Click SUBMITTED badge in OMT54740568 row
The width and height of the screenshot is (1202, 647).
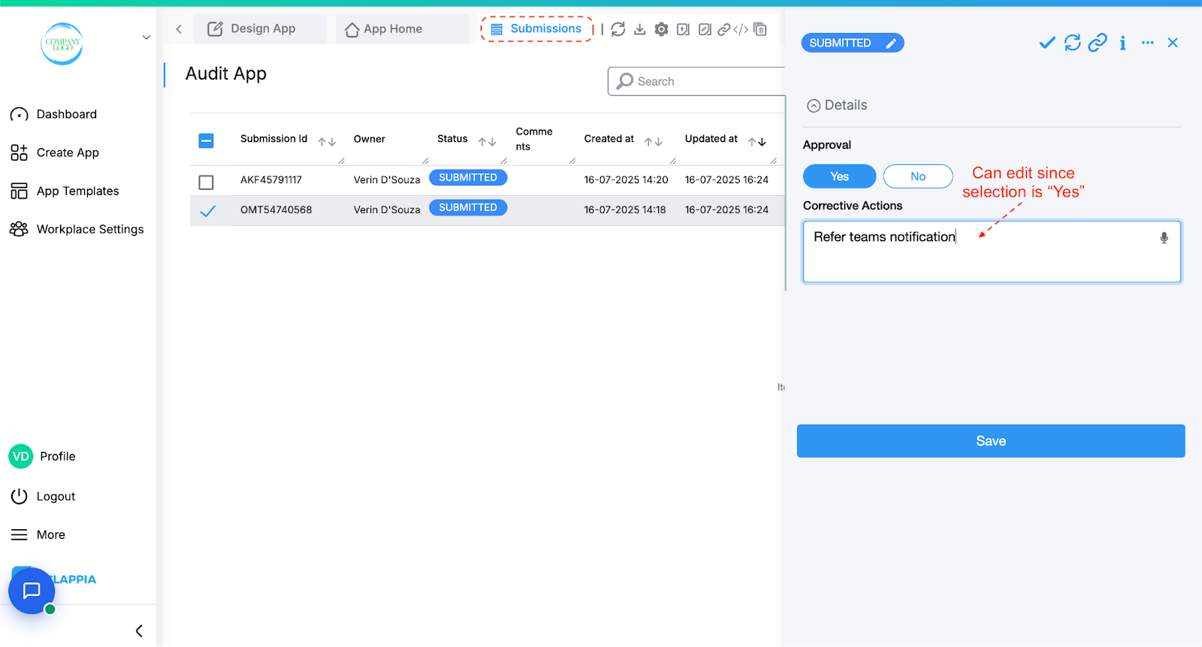tap(468, 208)
